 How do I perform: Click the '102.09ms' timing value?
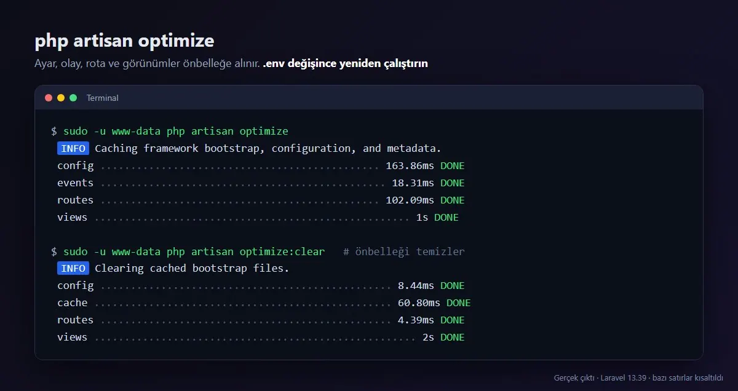410,200
